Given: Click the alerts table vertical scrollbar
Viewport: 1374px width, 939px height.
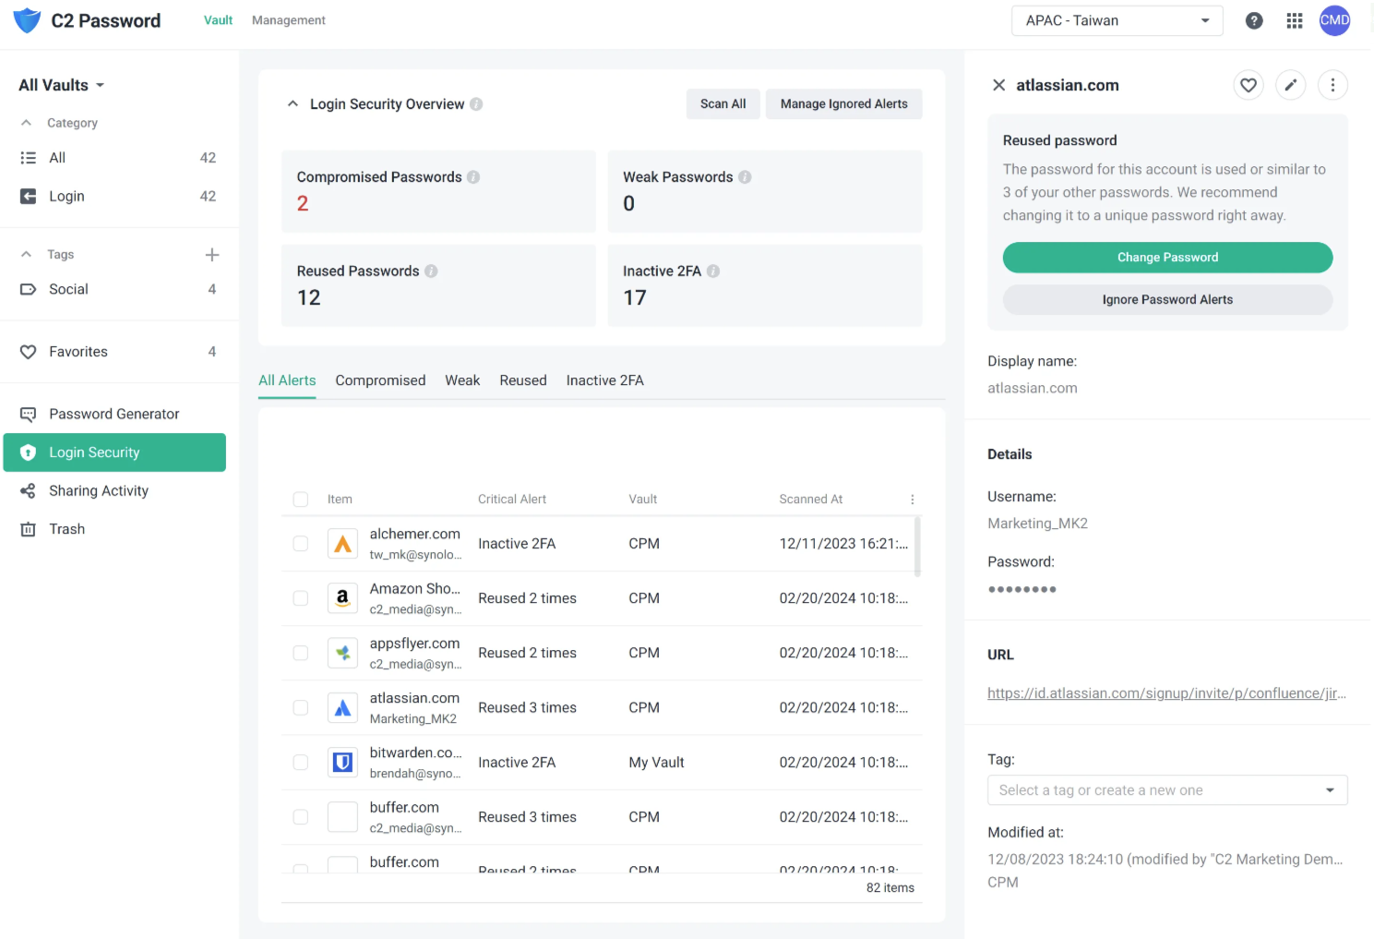Looking at the screenshot, I should pyautogui.click(x=917, y=547).
